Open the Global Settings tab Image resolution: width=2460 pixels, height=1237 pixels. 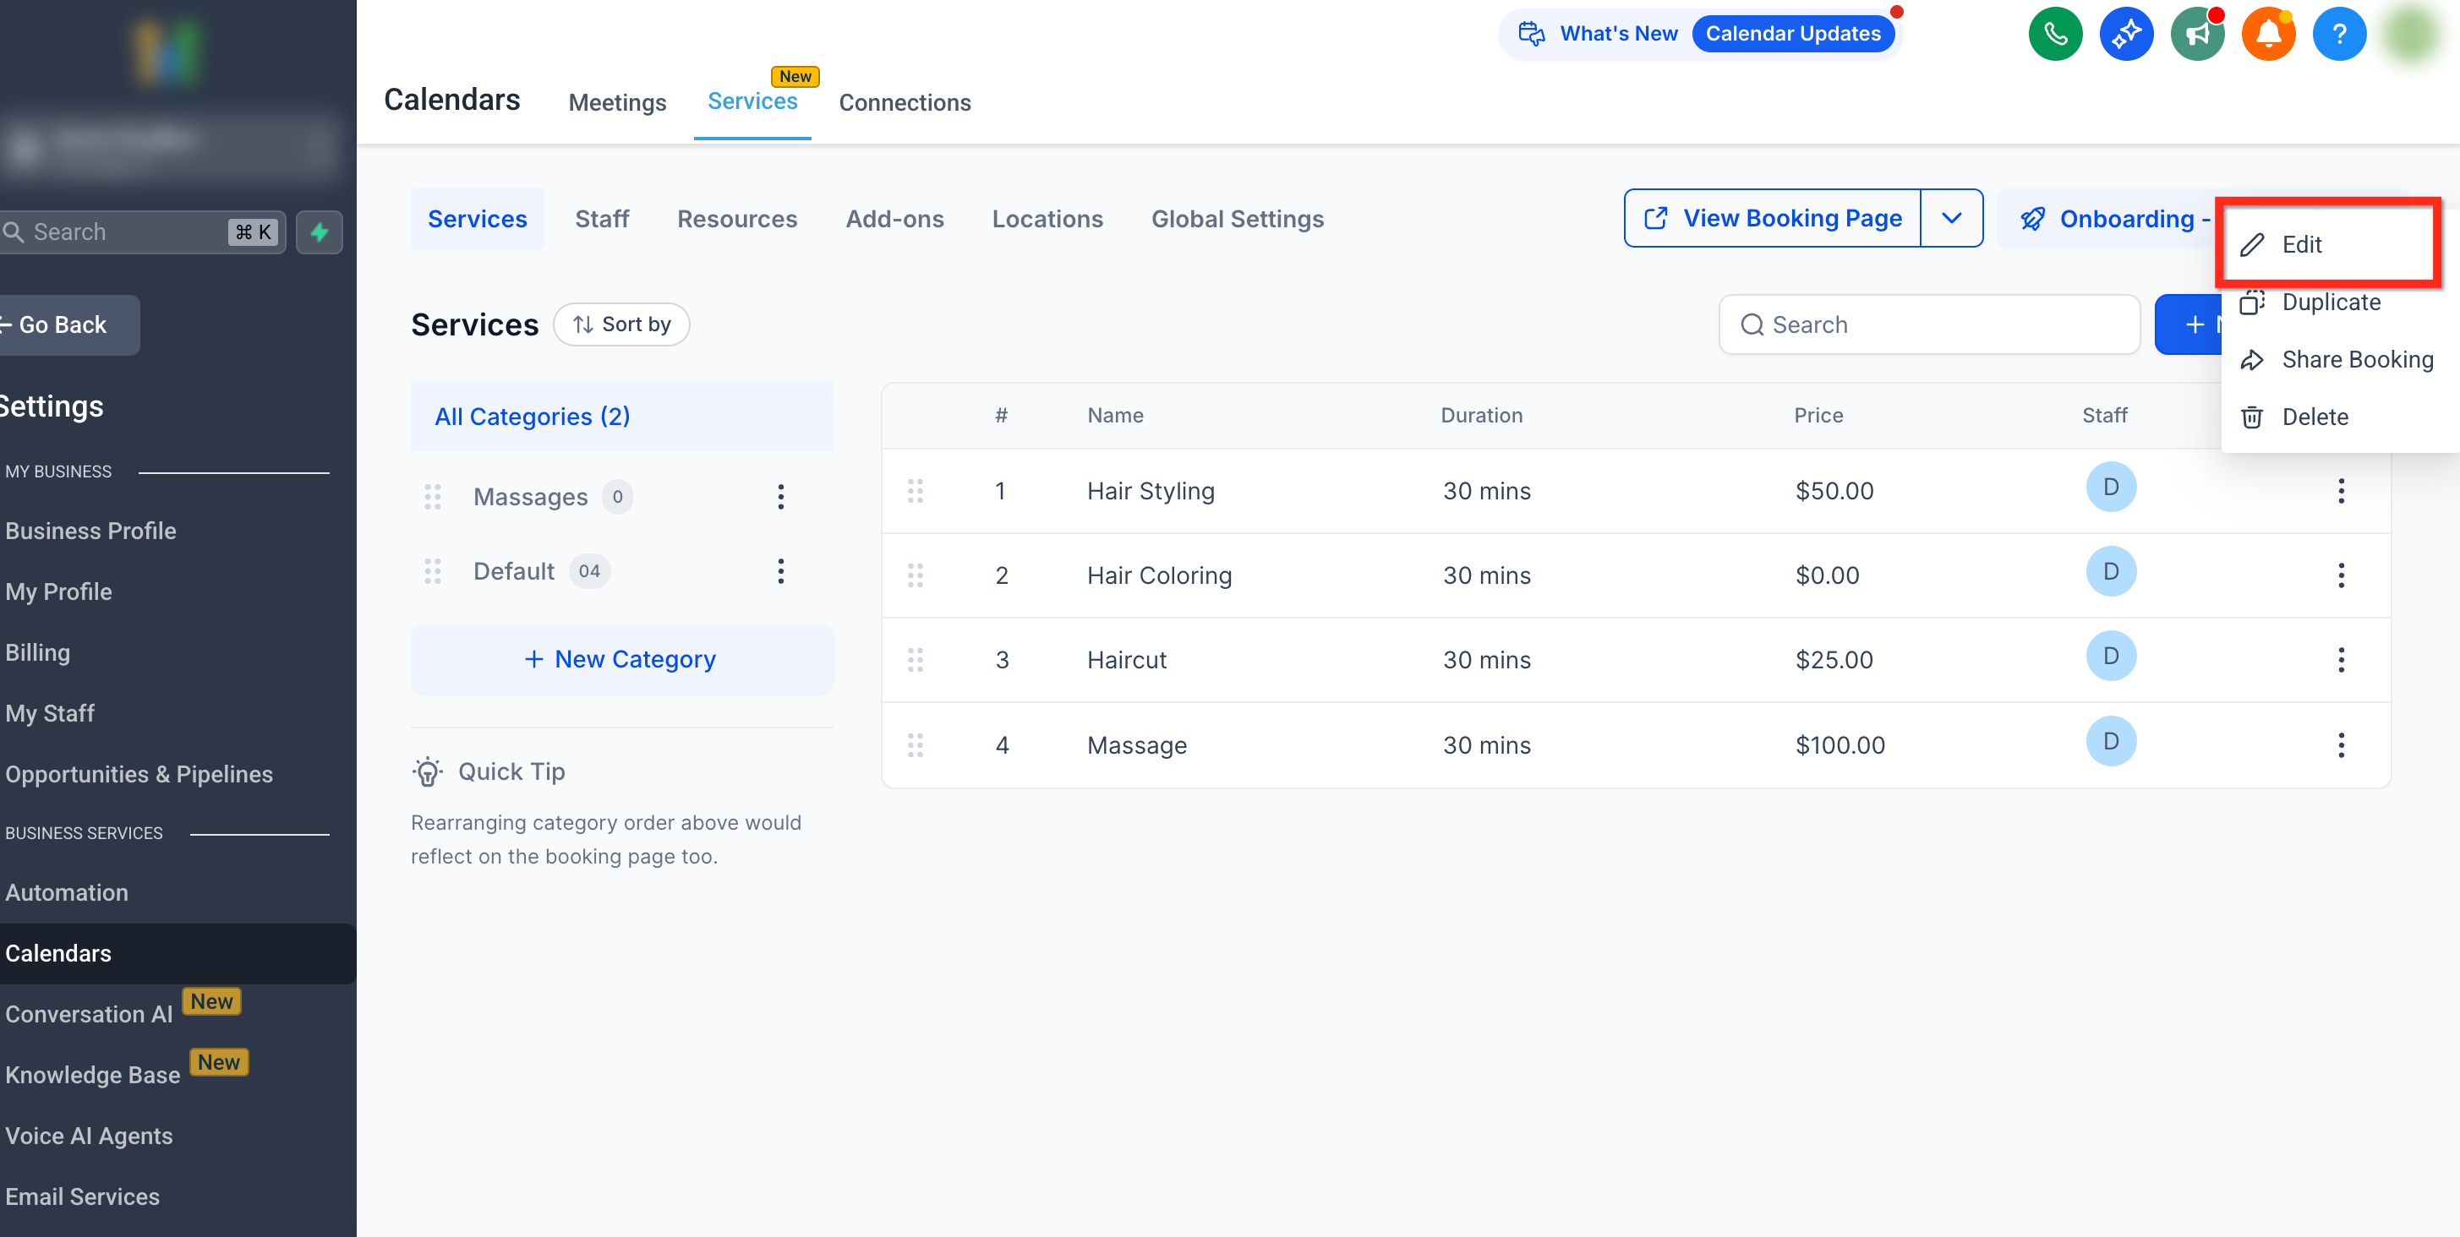[1237, 219]
